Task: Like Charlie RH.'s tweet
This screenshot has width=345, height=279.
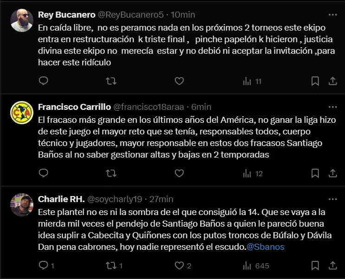Action: 179,266
